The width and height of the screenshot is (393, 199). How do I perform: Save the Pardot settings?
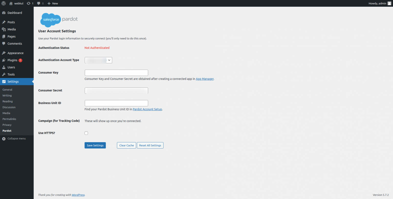(x=95, y=145)
